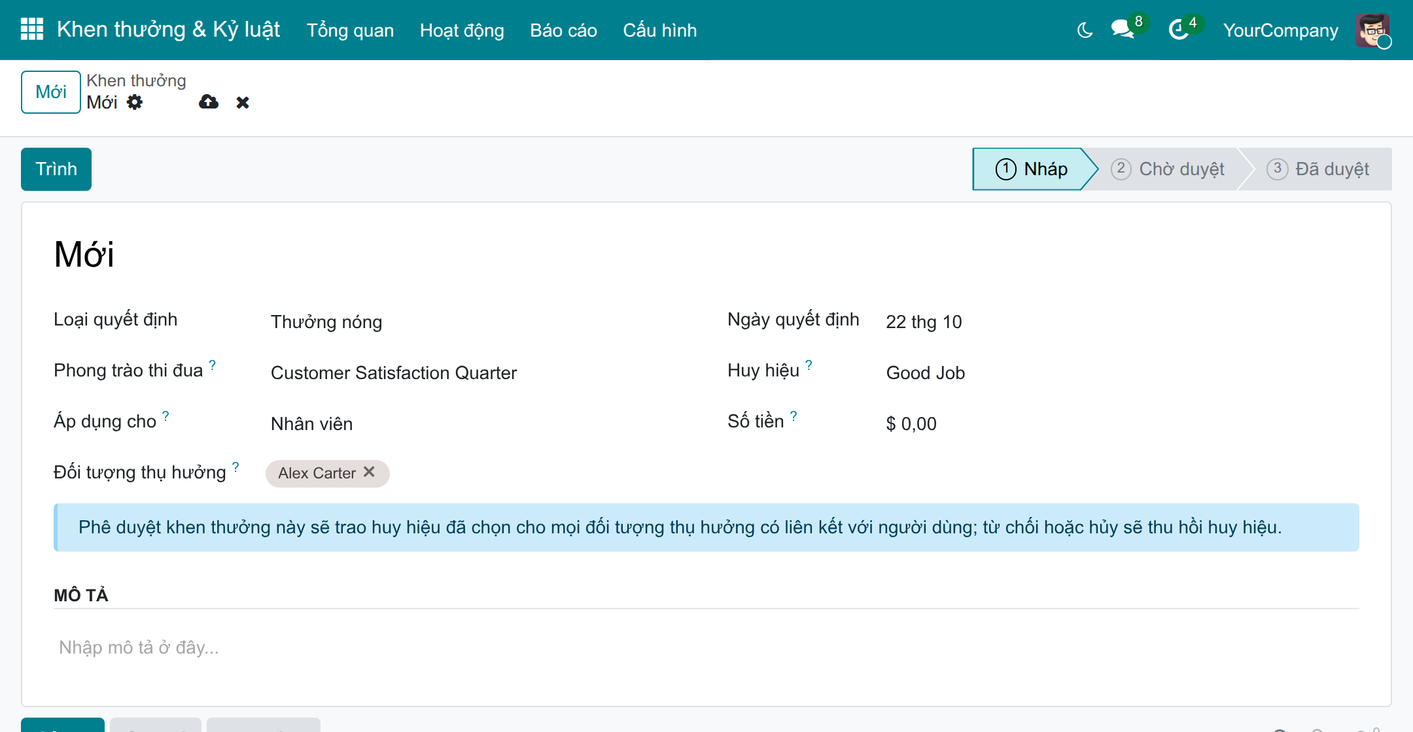Expand Phong trào thi đua selection

[x=484, y=373]
